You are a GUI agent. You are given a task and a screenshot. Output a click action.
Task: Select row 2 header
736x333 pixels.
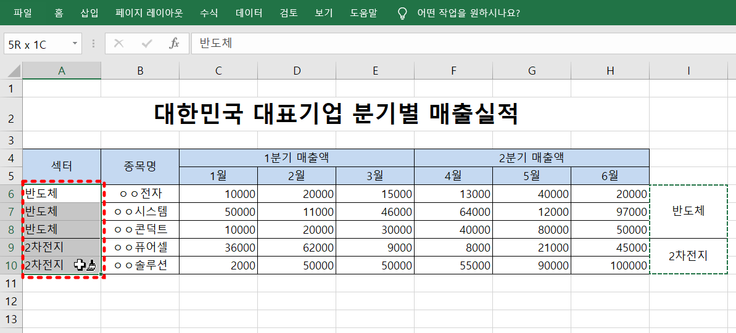[x=11, y=114]
